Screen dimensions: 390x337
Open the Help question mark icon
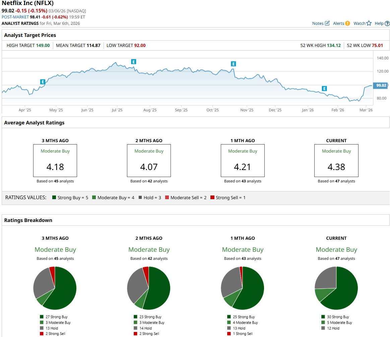(387, 23)
